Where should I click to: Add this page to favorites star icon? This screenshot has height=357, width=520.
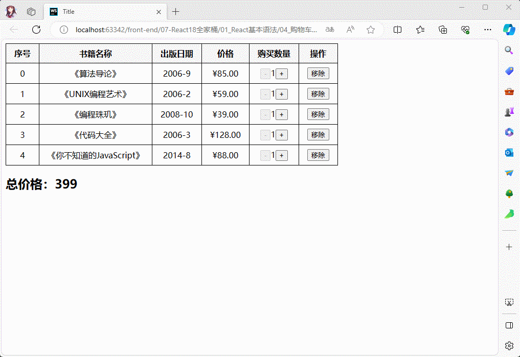point(371,30)
